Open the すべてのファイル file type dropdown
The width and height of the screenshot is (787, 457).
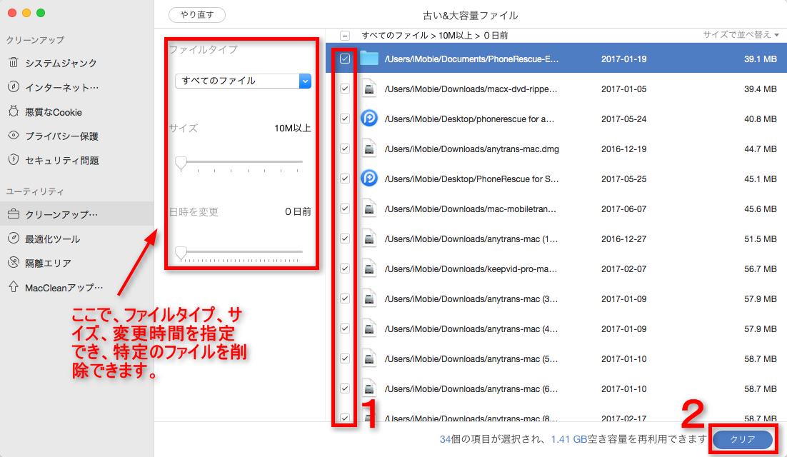[x=243, y=81]
